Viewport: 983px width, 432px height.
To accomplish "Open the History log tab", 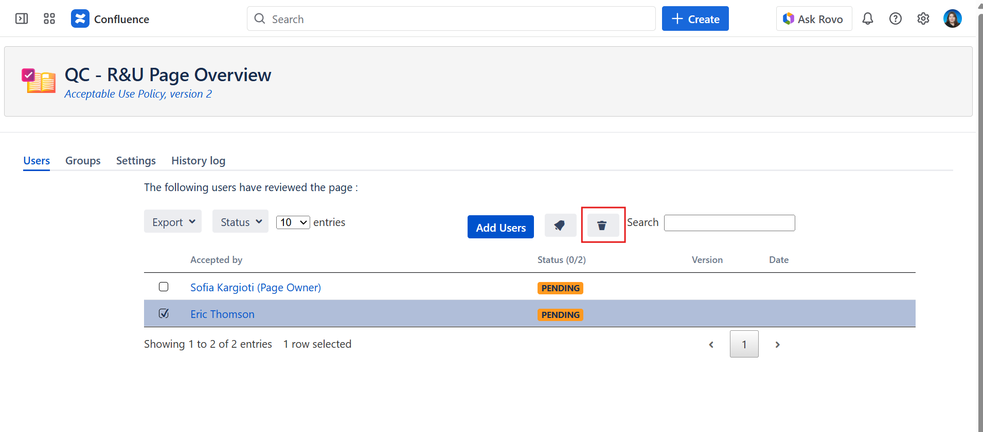I will pos(198,161).
